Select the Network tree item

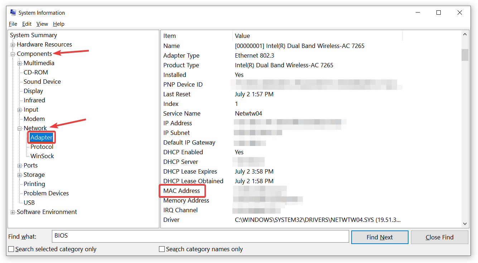[x=35, y=128]
